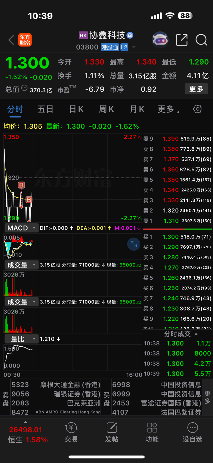Tap the buy-sell ratio bar
213x463 pixels.
click(x=177, y=229)
